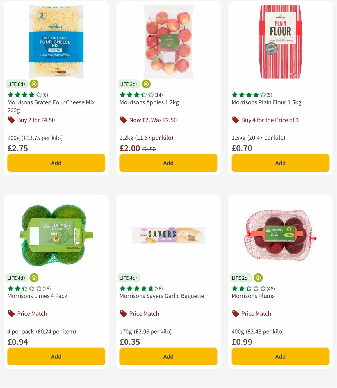Click the Morrisons Apples product thumbnail
This screenshot has height=388, width=337.
168,40
